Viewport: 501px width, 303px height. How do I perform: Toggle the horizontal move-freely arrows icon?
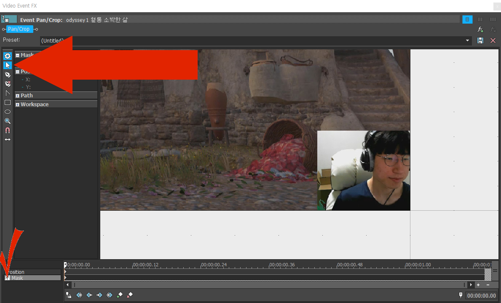[7, 139]
